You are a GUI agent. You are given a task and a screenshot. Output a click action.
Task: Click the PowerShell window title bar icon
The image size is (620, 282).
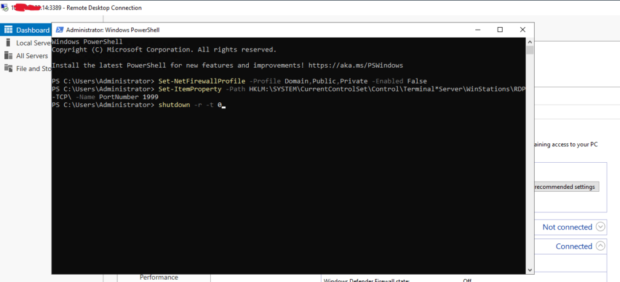point(59,30)
